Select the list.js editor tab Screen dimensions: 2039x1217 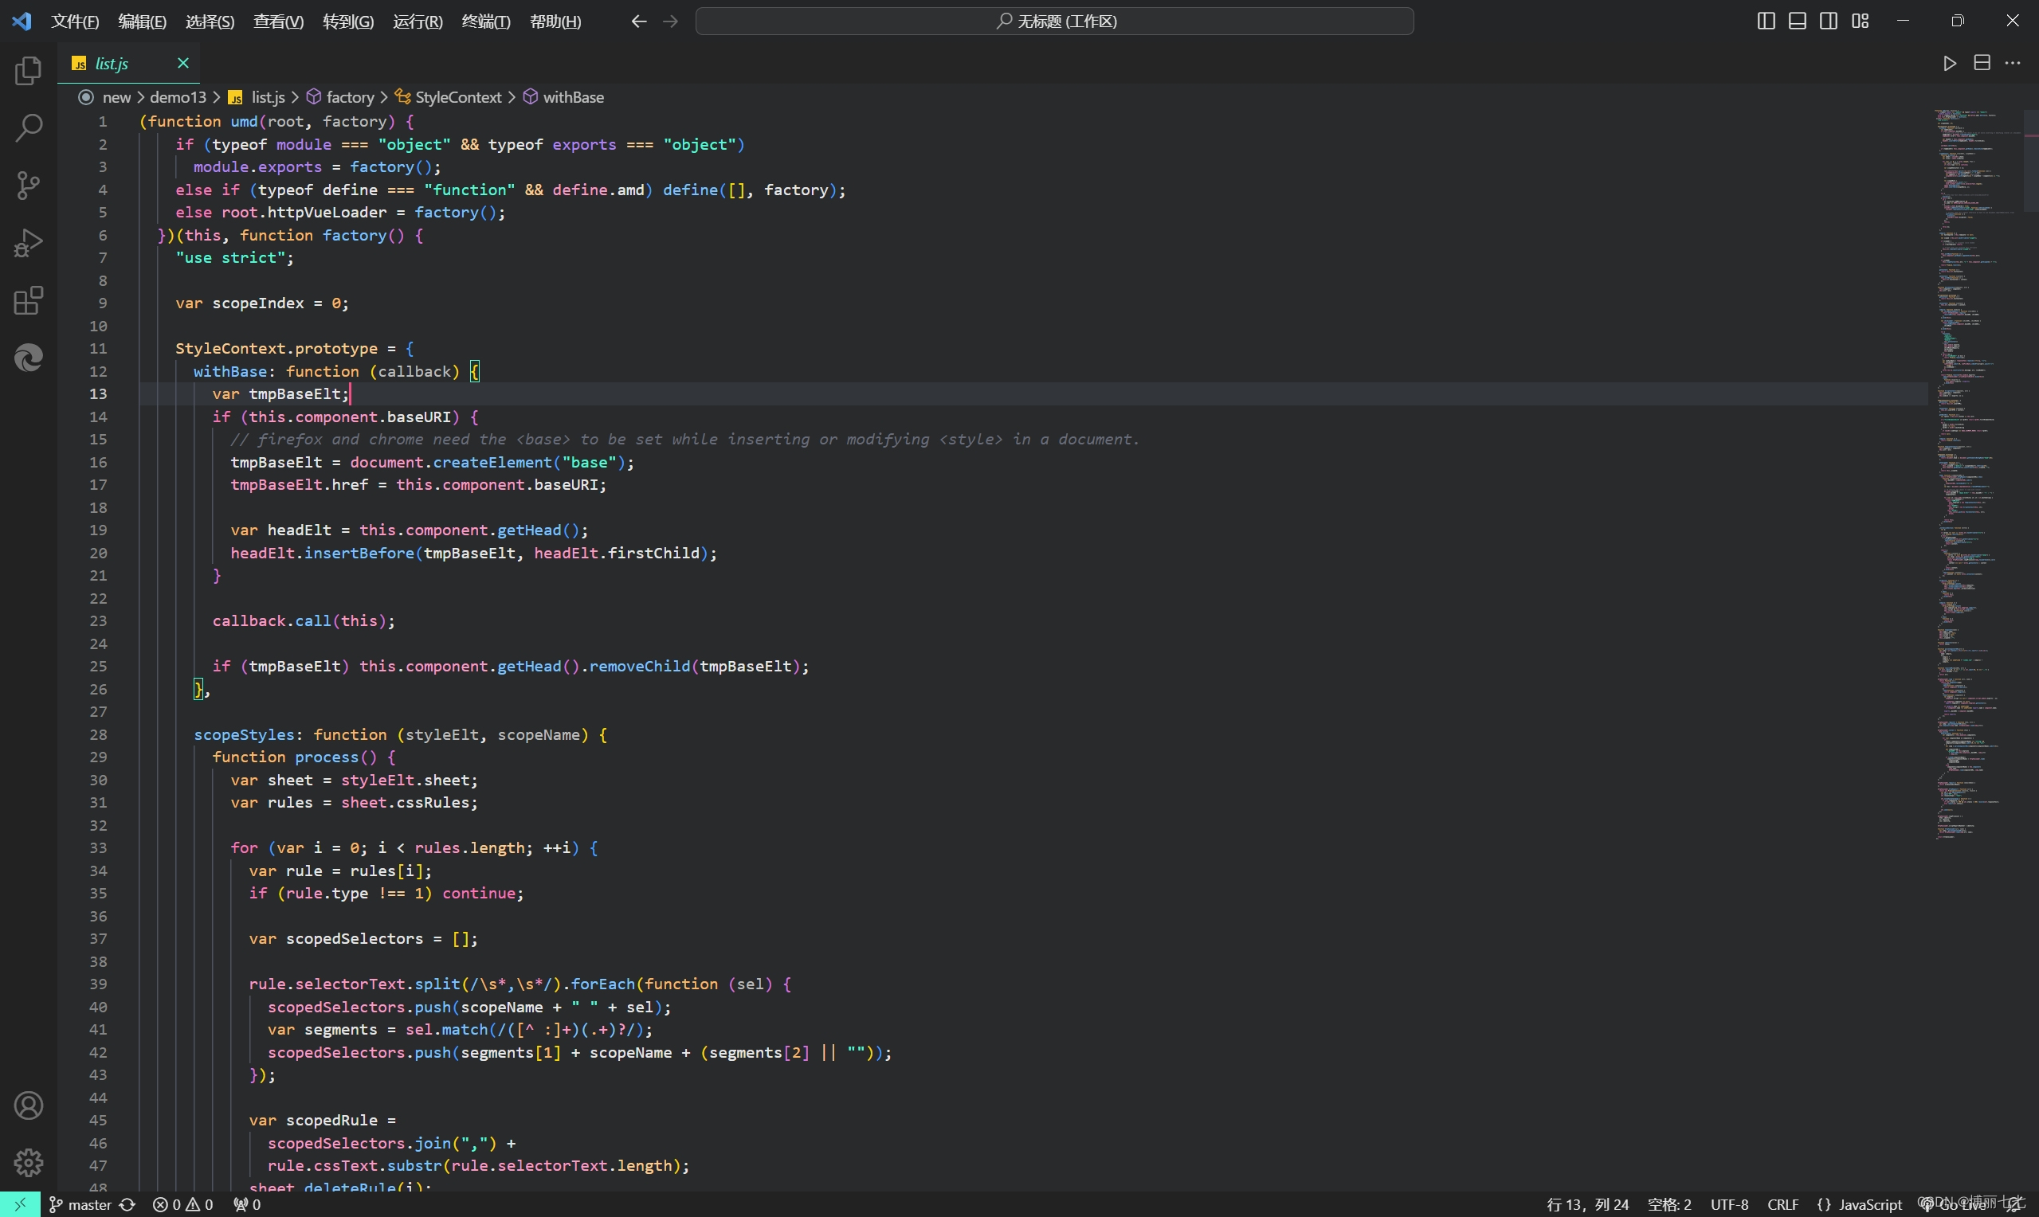pyautogui.click(x=112, y=63)
